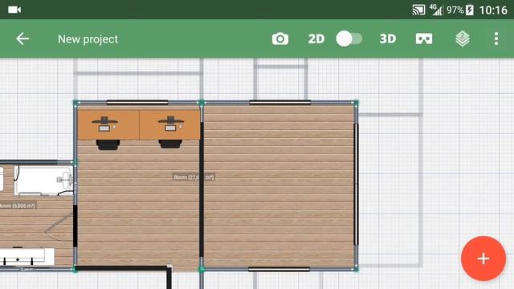Open the floor layers panel
This screenshot has height=289, width=514.
(463, 39)
